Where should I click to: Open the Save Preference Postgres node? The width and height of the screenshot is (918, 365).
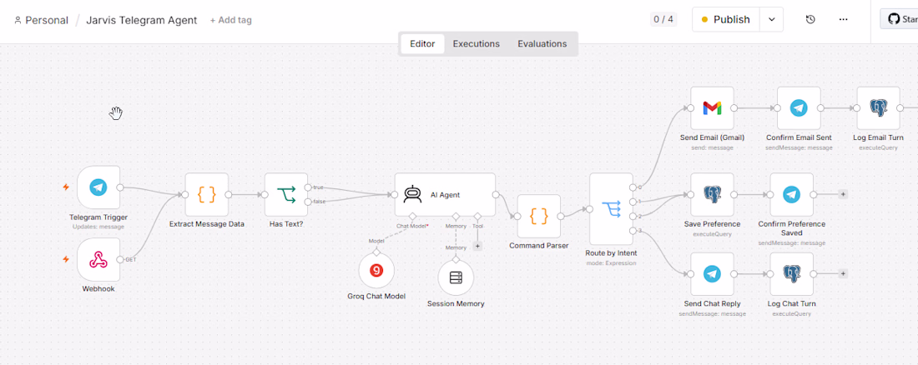(712, 195)
